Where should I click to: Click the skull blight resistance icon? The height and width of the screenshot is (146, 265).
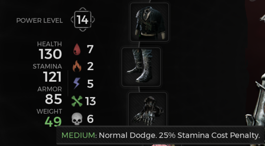click(x=77, y=119)
